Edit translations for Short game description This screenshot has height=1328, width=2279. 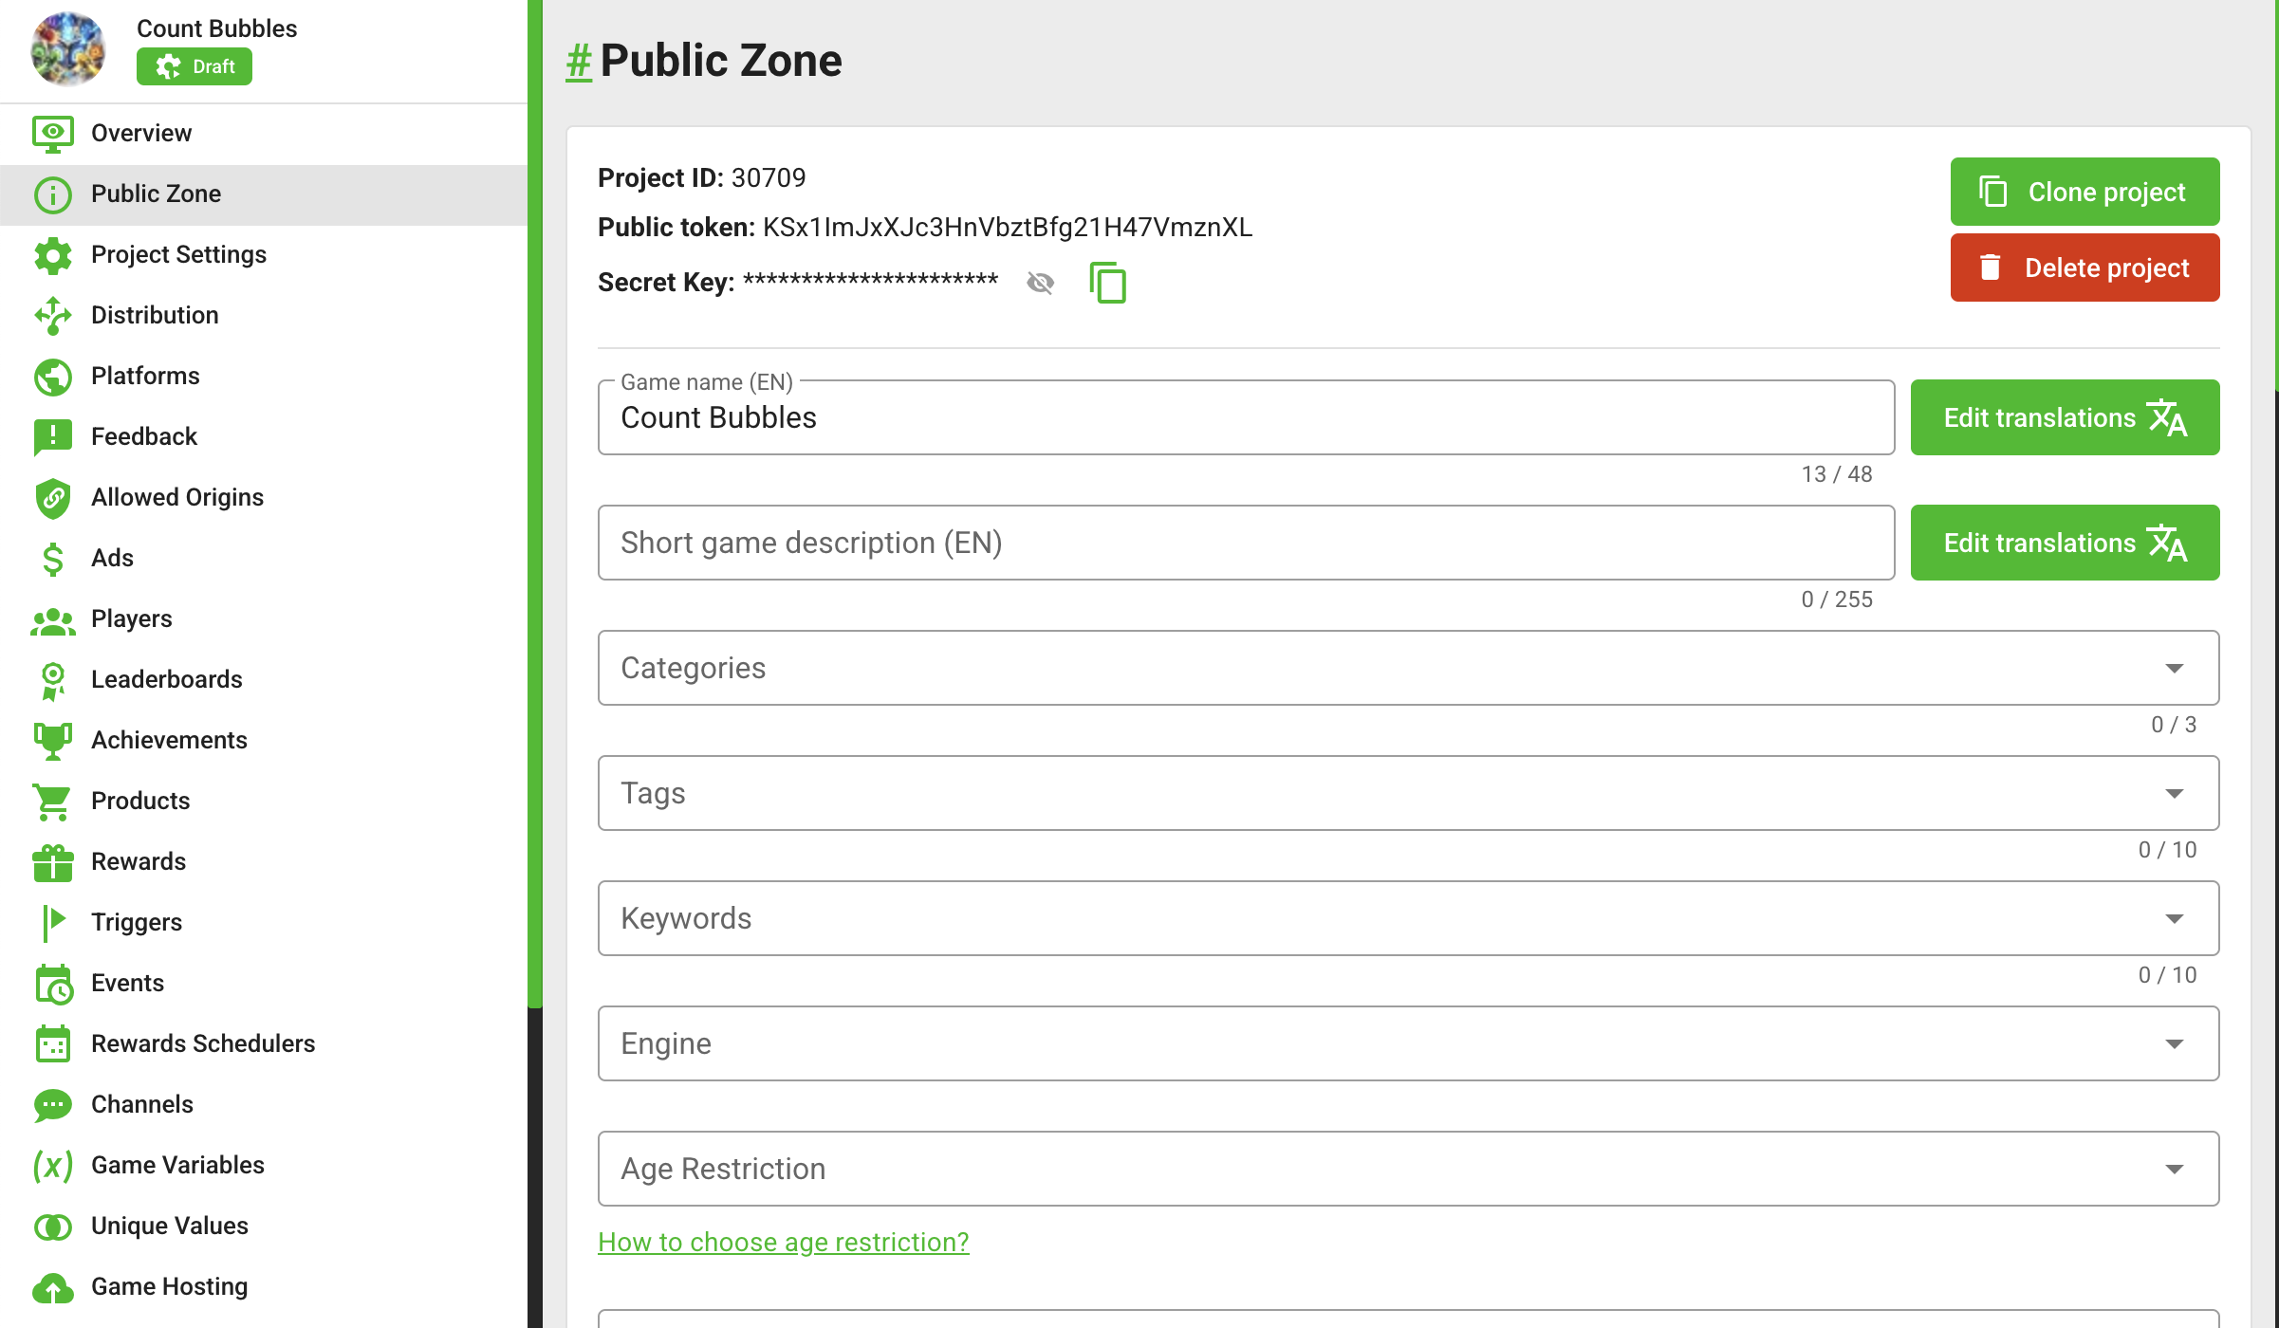2065,543
